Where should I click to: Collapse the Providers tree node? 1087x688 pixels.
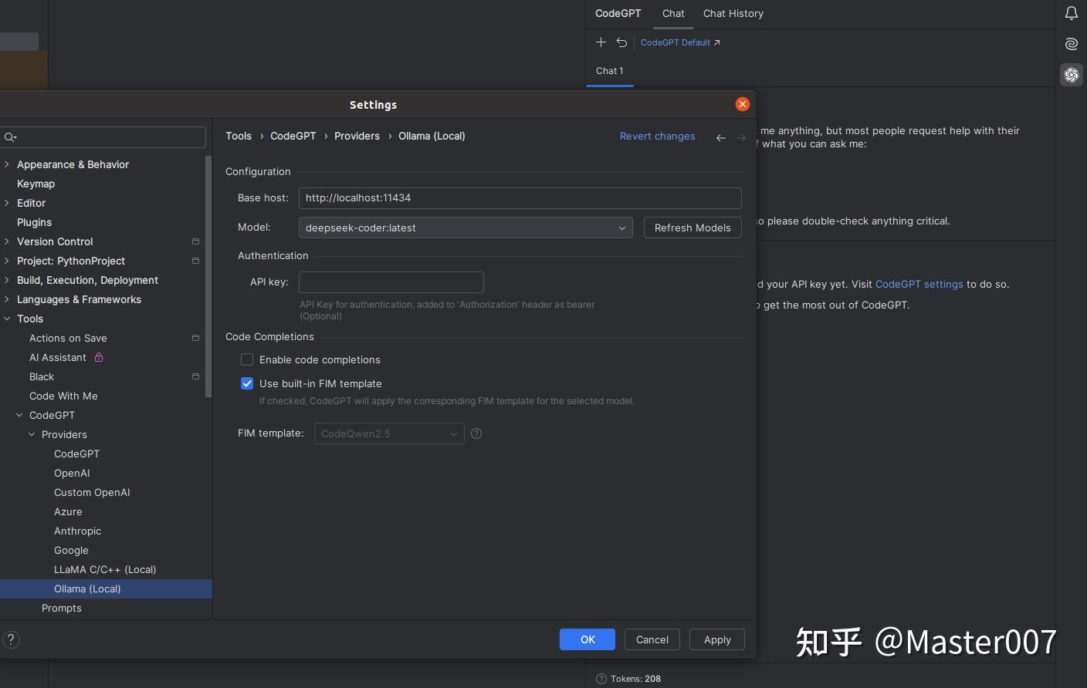(x=32, y=434)
